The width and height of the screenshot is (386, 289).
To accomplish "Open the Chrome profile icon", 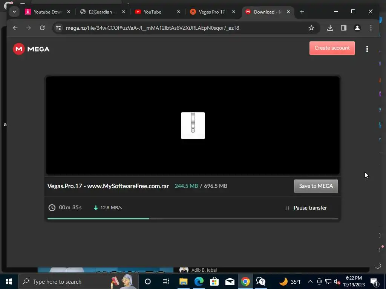I will coord(357,28).
